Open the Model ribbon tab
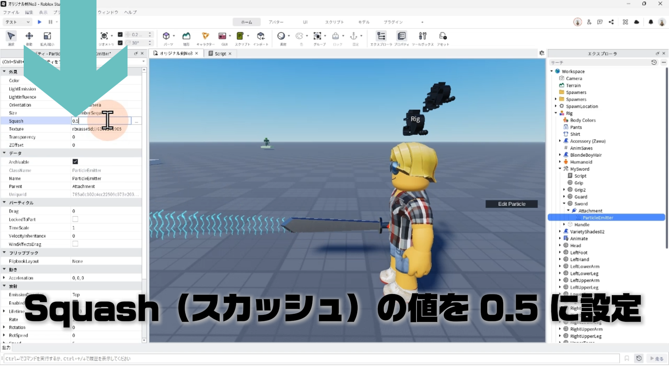Screen dimensions: 669x376 [x=363, y=22]
